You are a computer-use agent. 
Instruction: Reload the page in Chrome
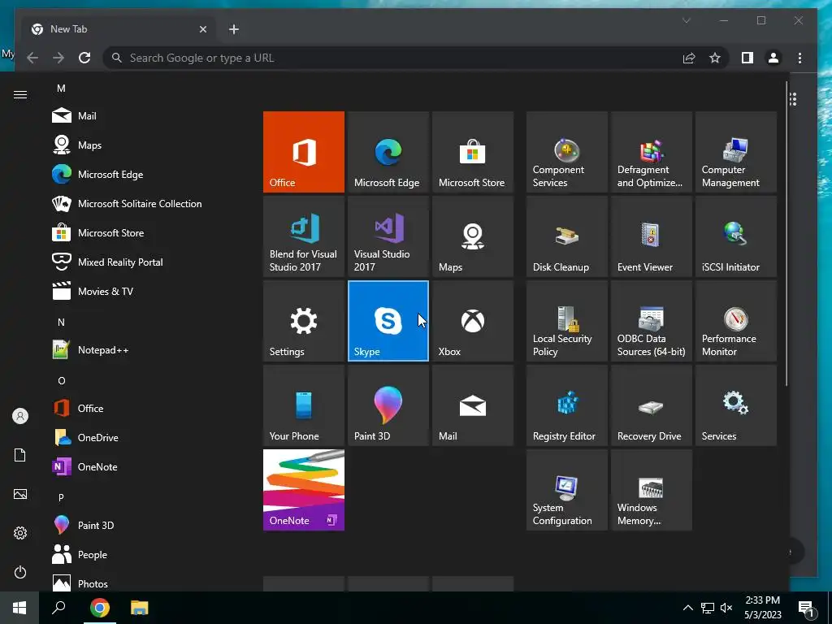coord(84,58)
